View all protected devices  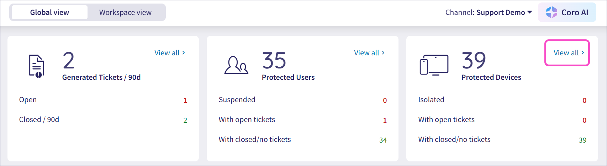[x=569, y=53]
